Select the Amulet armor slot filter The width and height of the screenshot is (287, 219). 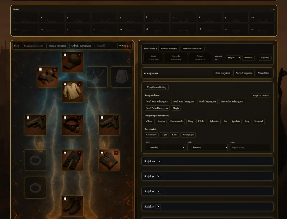[x=161, y=122]
